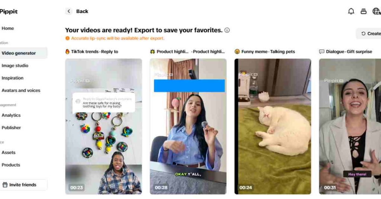Open Image studio
Image resolution: width=381 pixels, height=199 pixels.
coord(15,65)
